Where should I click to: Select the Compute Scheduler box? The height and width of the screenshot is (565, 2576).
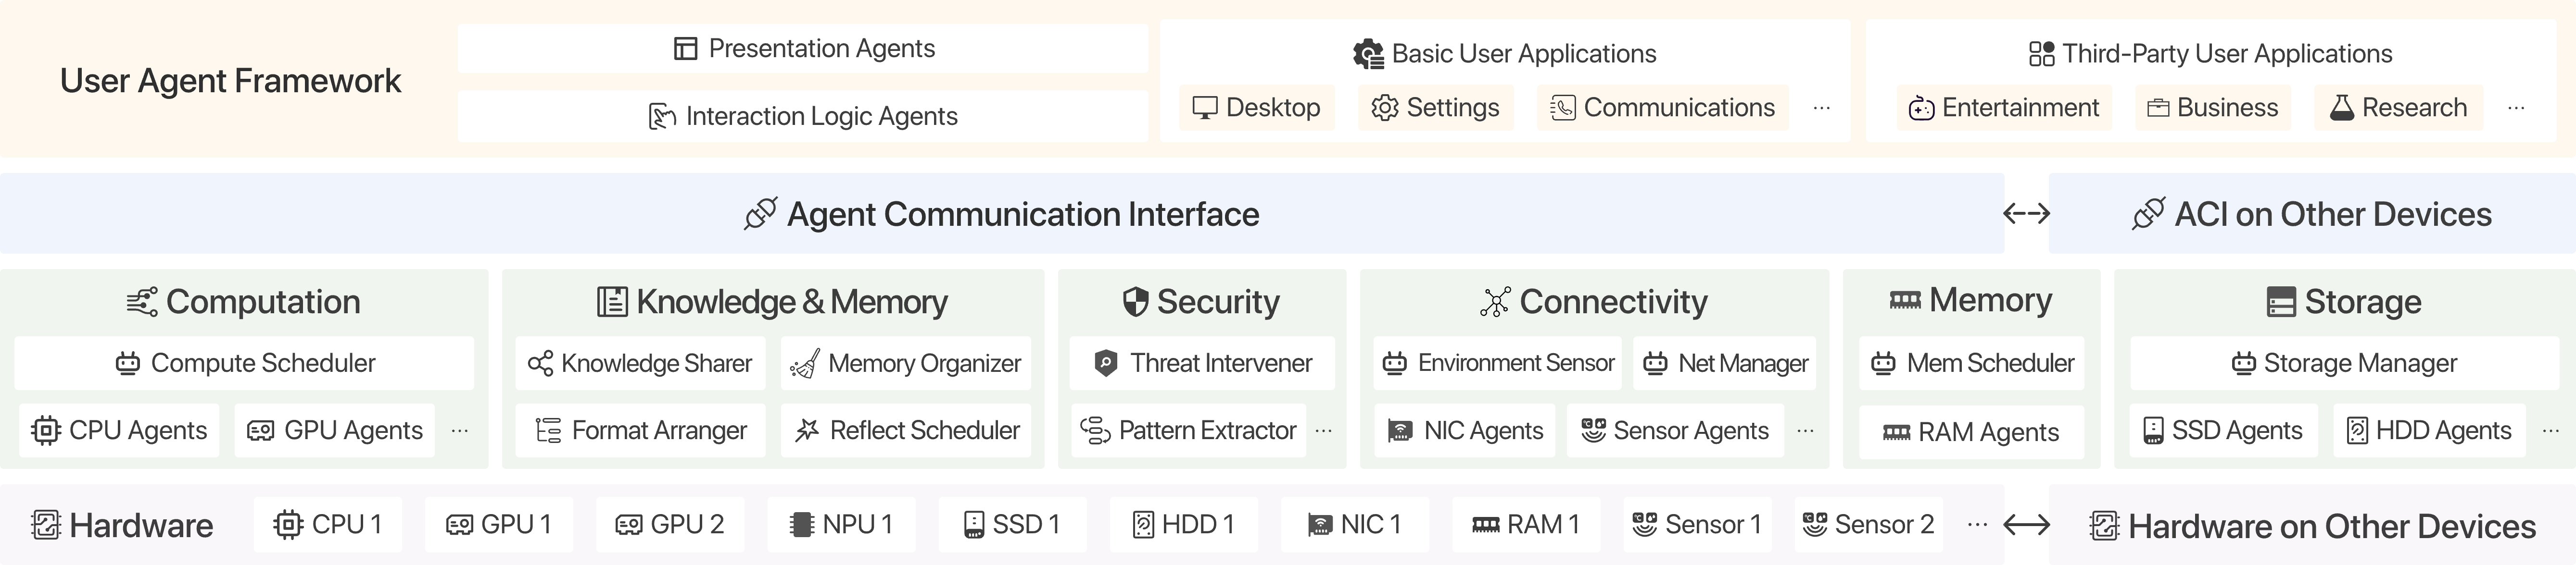click(244, 363)
